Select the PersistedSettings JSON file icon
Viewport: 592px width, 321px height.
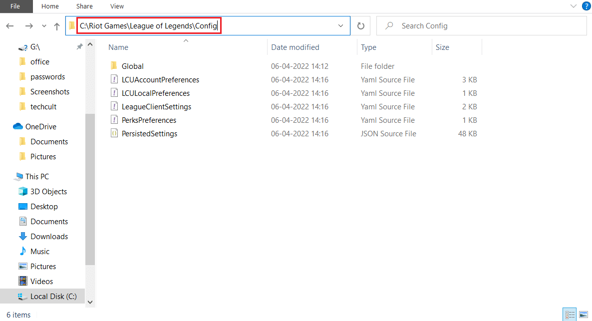(114, 133)
